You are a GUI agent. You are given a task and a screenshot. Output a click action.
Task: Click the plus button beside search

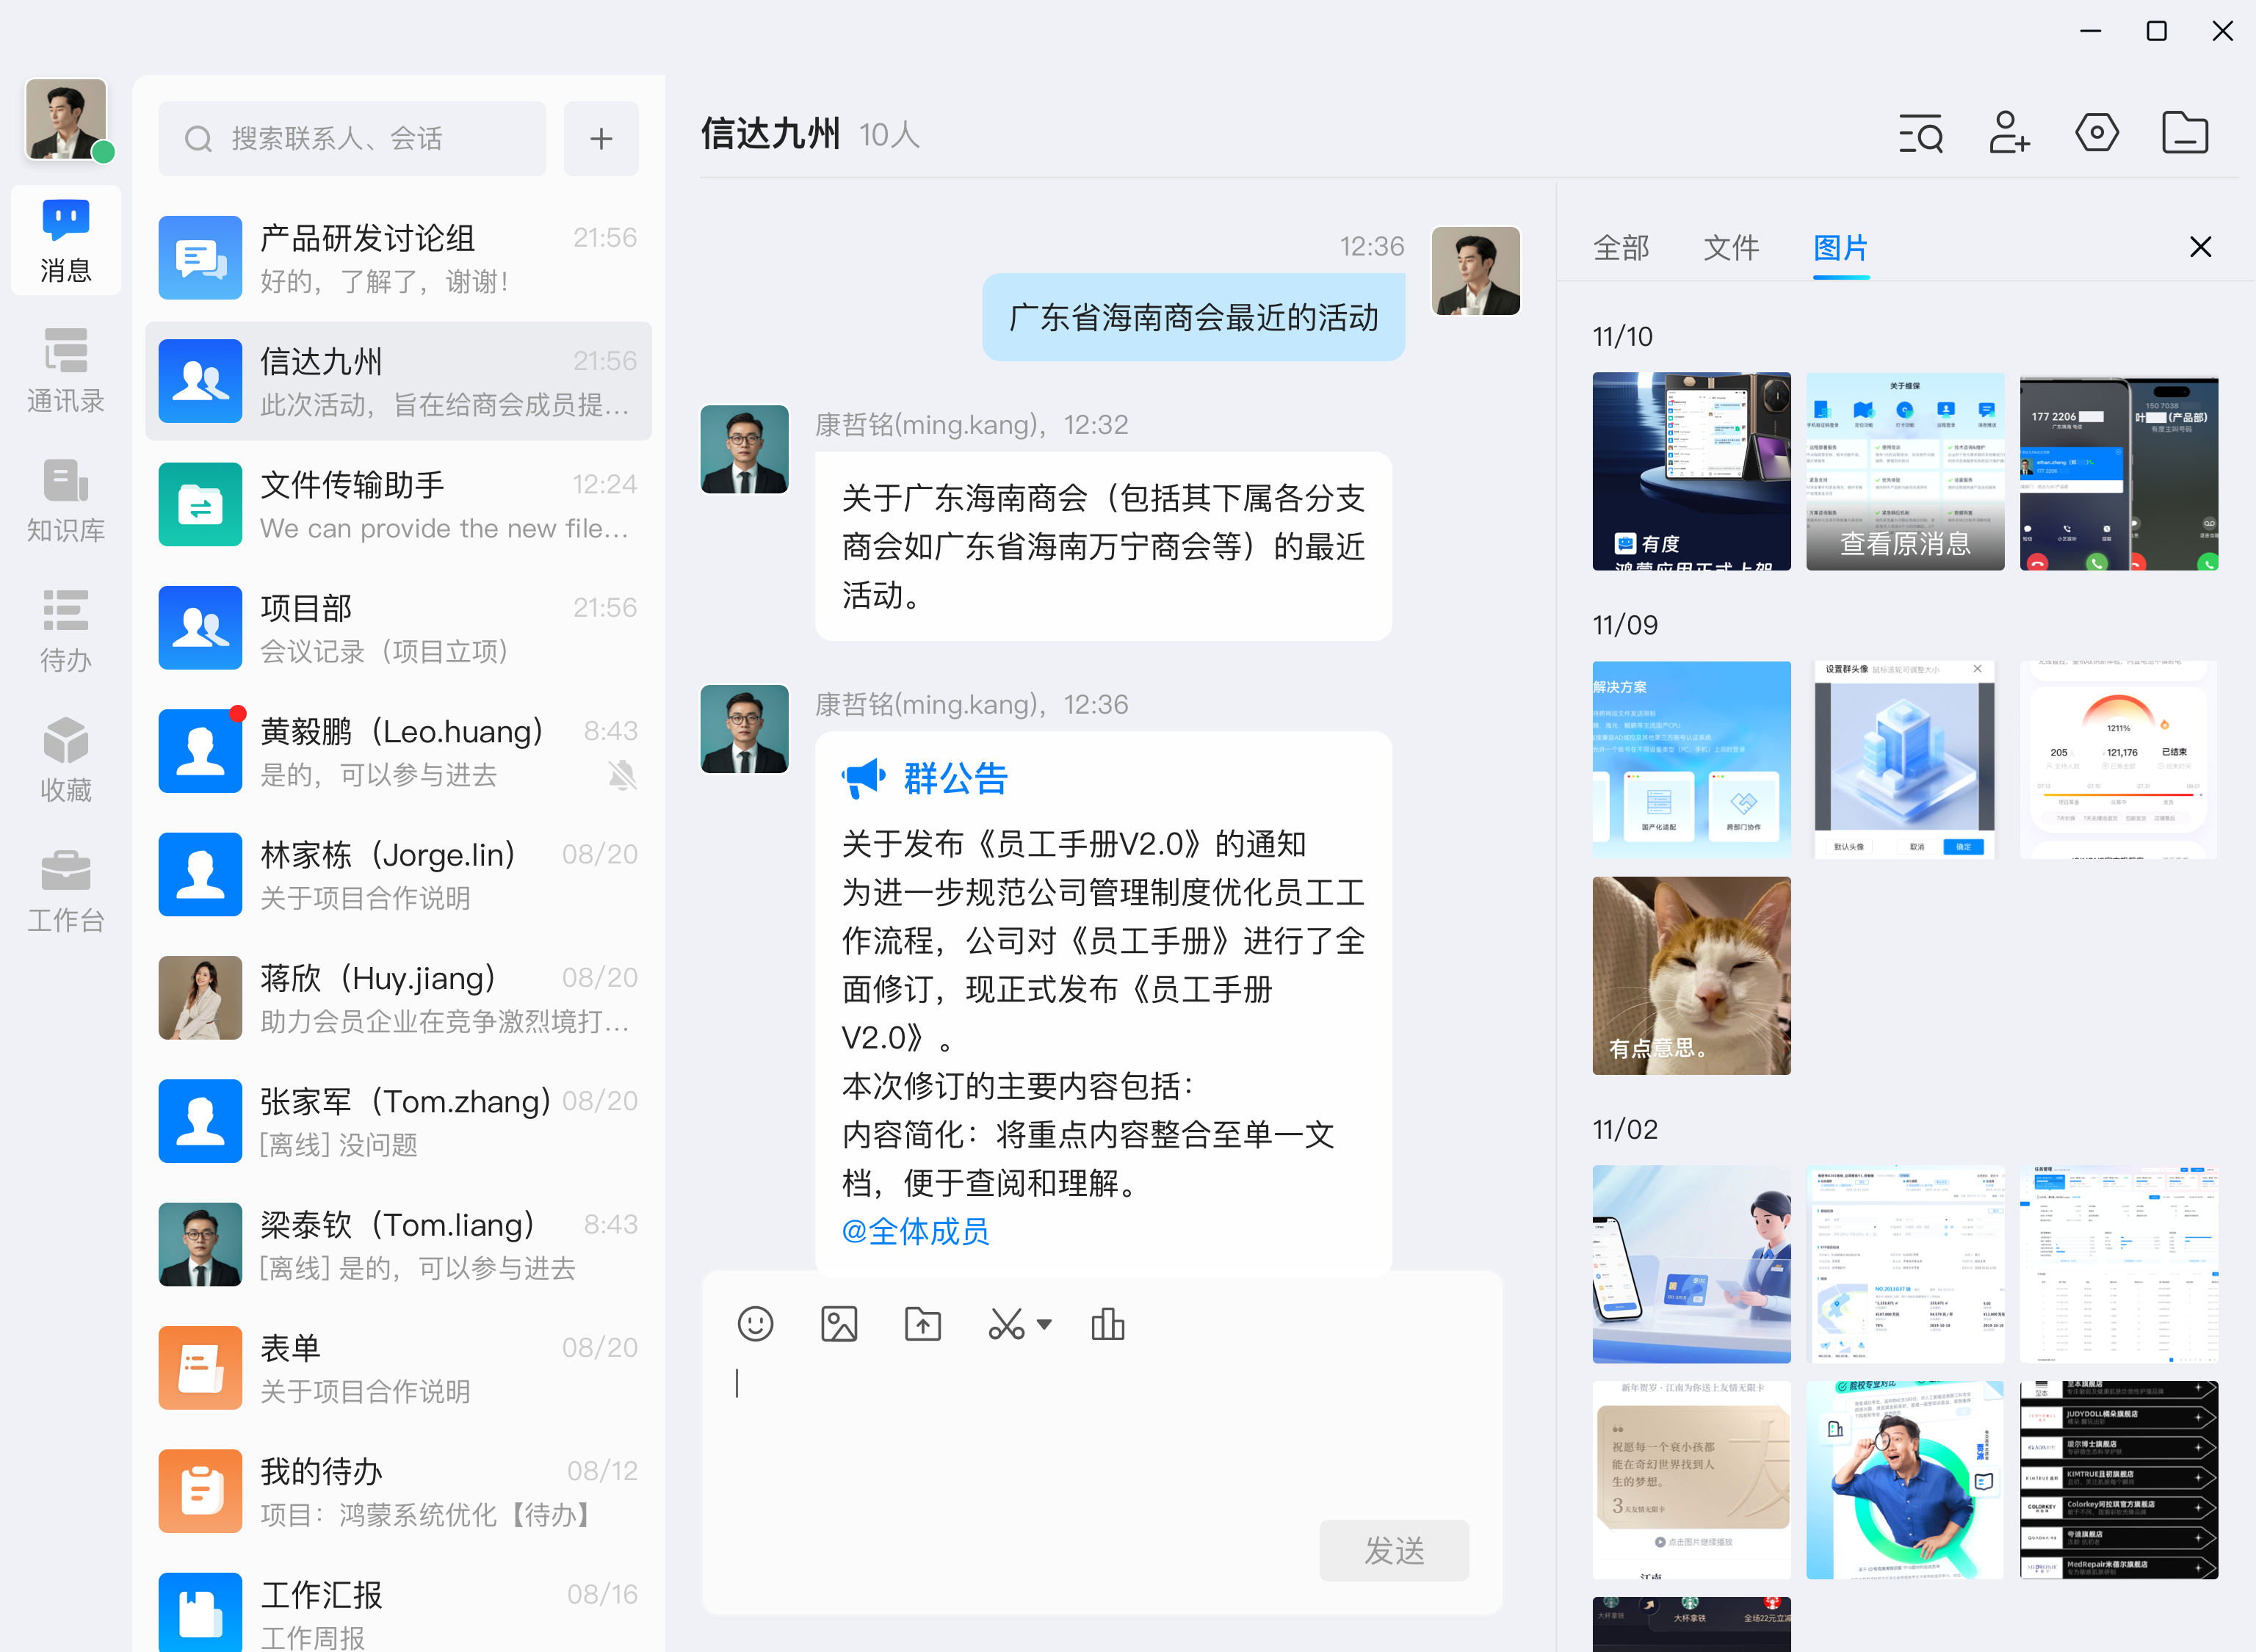(600, 138)
